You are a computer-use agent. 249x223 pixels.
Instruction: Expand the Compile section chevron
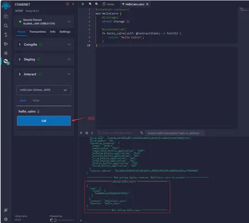69,45
